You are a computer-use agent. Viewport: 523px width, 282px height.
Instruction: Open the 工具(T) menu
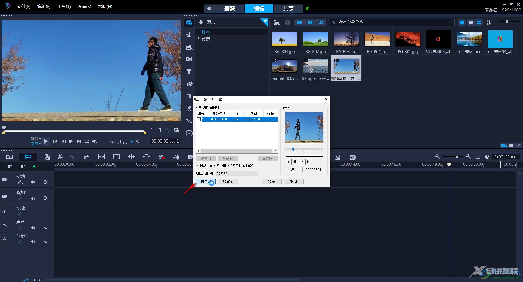click(64, 7)
